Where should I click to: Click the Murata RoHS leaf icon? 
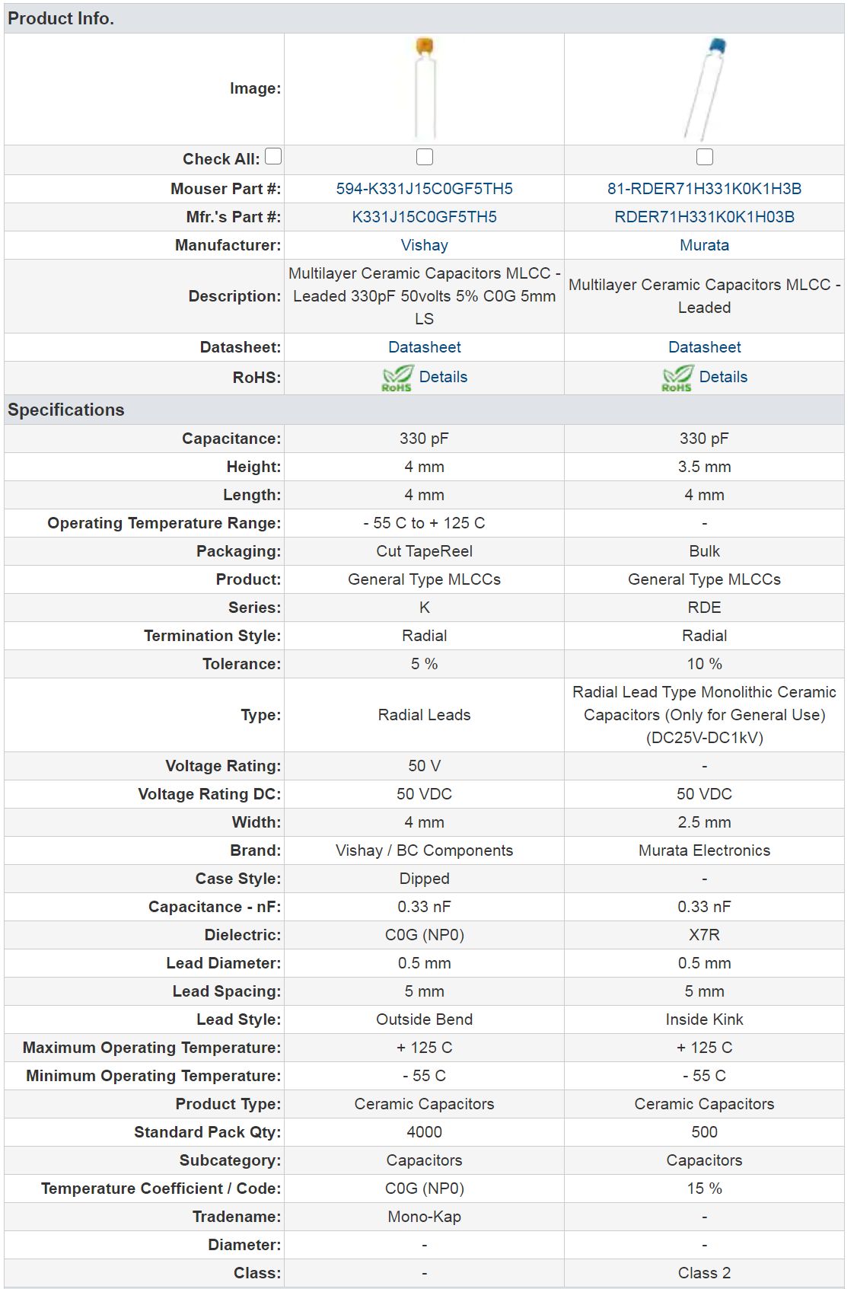[x=677, y=378]
